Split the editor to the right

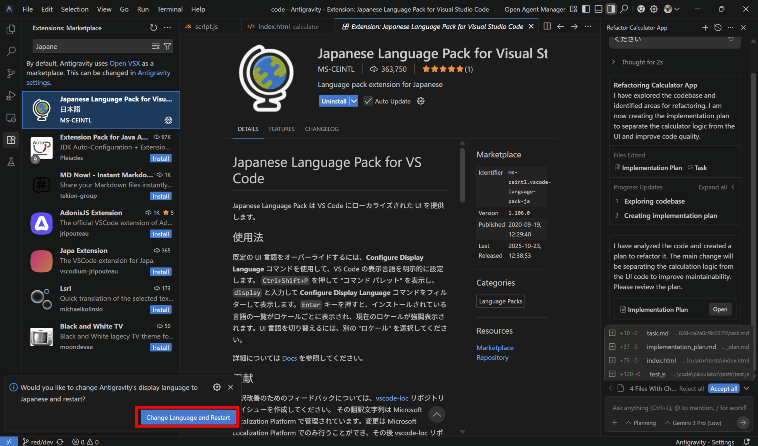click(547, 27)
